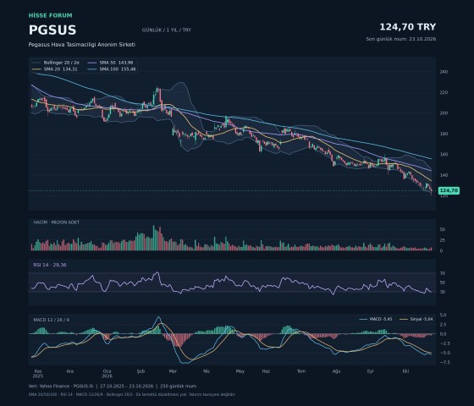
Task: Click the green 124,70 price tag
Action: point(449,190)
